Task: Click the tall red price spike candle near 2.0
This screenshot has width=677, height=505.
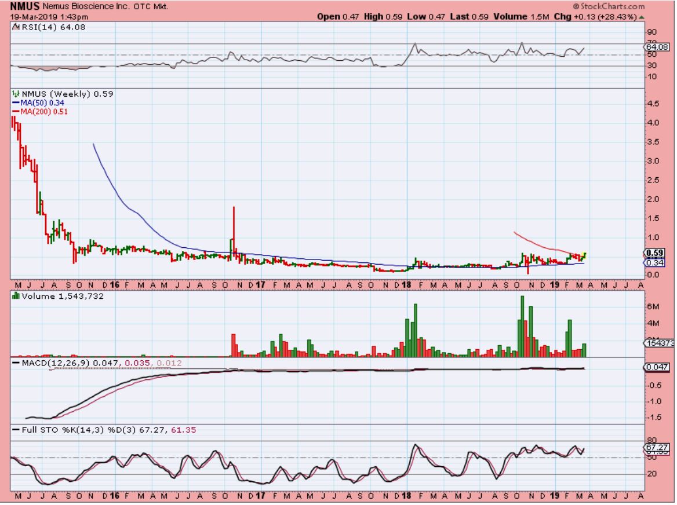Action: pos(233,223)
